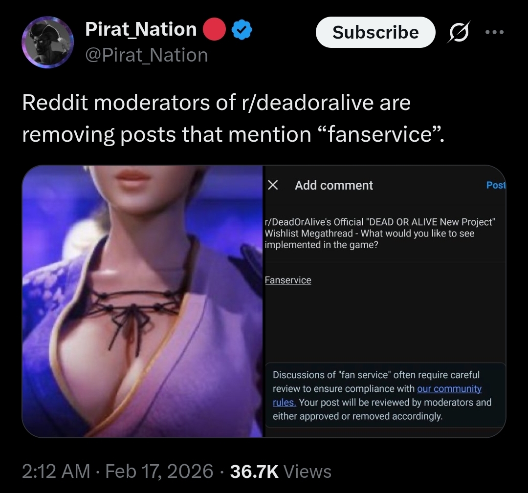Image resolution: width=528 pixels, height=493 pixels.
Task: Click the fan service moderation notice box
Action: (x=386, y=395)
